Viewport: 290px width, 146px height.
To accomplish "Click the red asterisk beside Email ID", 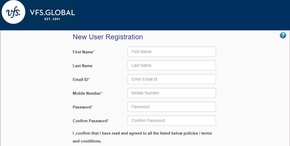I will (89, 79).
